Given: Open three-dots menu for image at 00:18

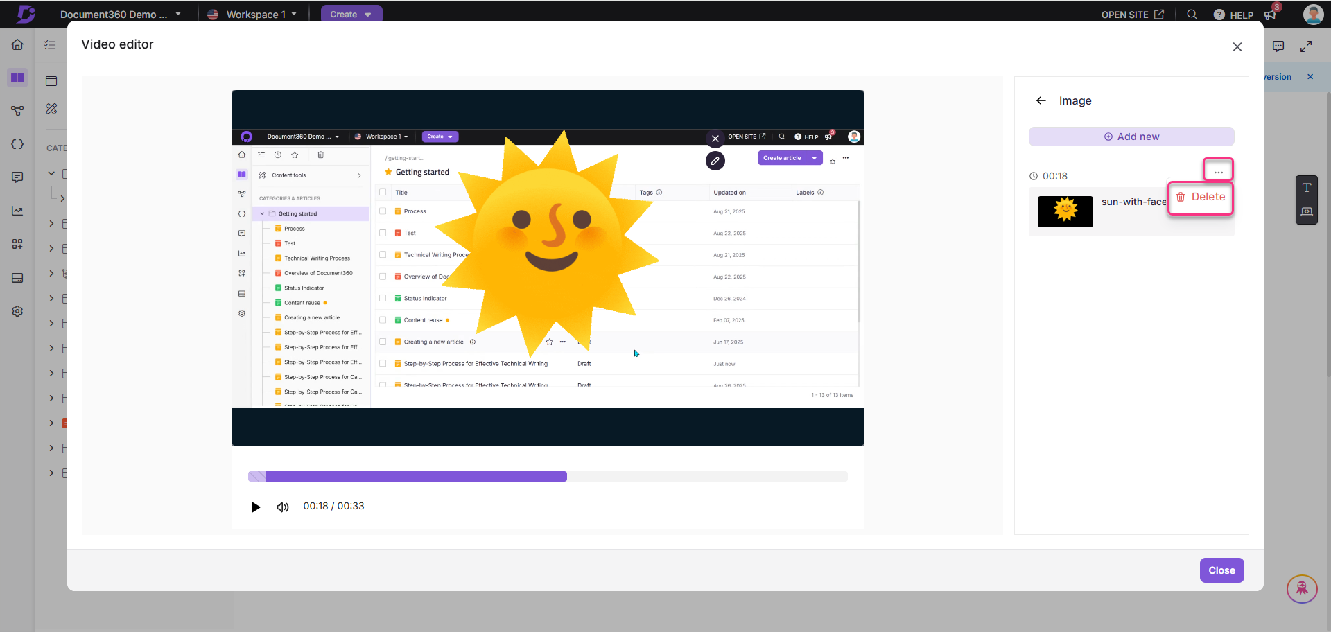Looking at the screenshot, I should point(1218,171).
